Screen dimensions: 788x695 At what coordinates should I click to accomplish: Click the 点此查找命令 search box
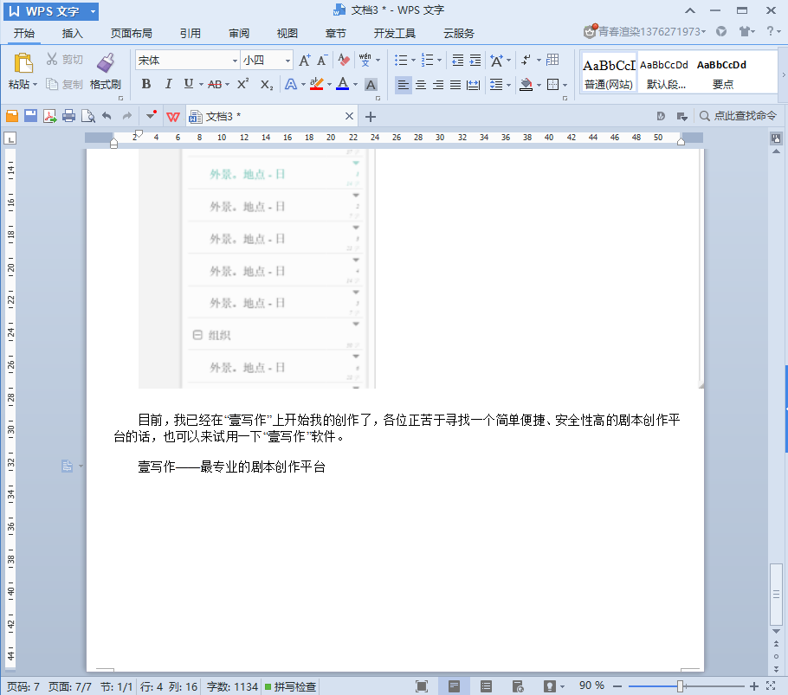coord(739,116)
